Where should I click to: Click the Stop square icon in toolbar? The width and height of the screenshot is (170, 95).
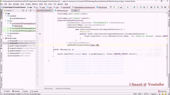147,7
